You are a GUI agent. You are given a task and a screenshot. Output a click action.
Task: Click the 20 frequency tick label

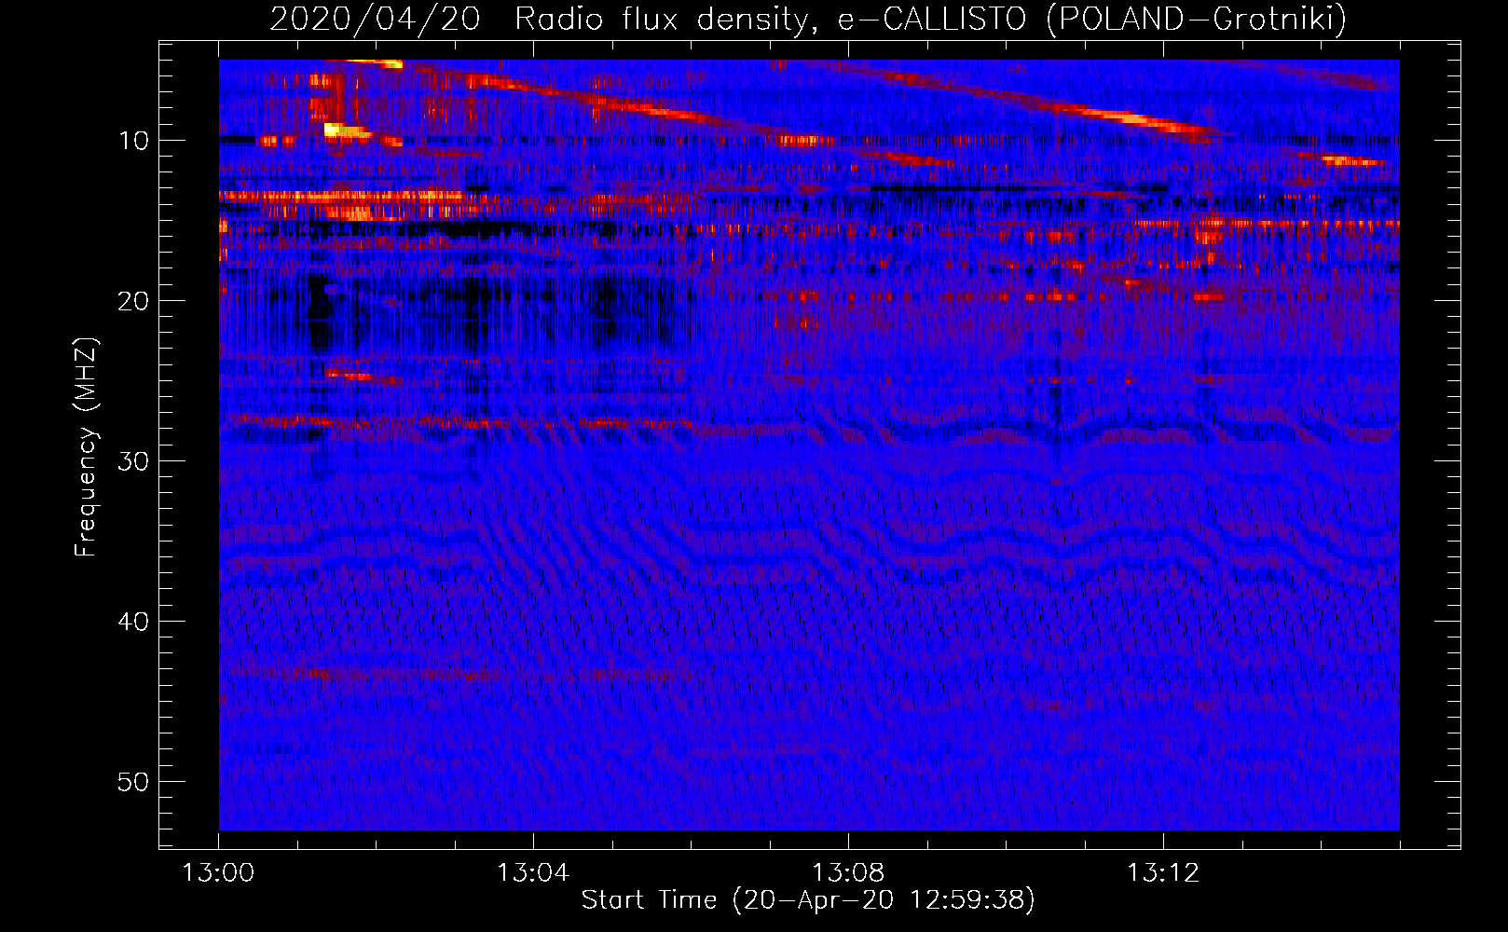click(134, 301)
